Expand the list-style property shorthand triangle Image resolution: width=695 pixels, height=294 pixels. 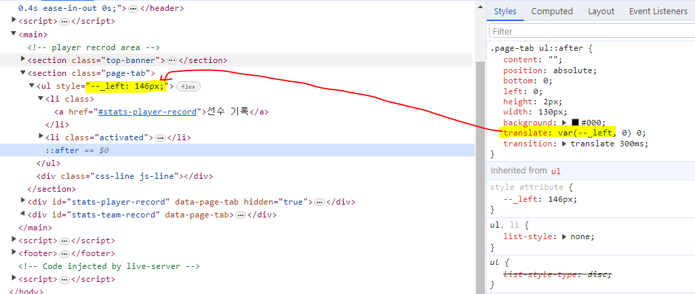coord(564,236)
